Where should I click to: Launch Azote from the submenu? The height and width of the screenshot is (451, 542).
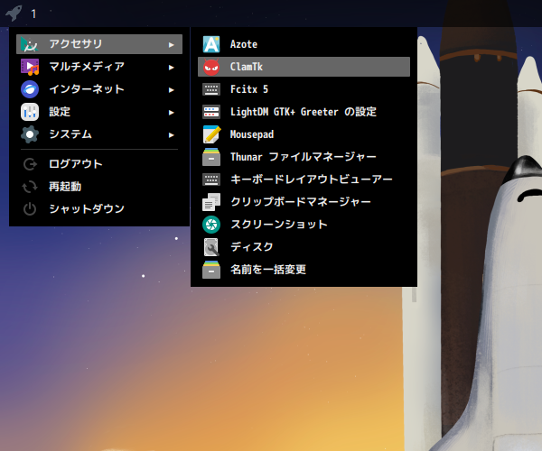(x=304, y=44)
